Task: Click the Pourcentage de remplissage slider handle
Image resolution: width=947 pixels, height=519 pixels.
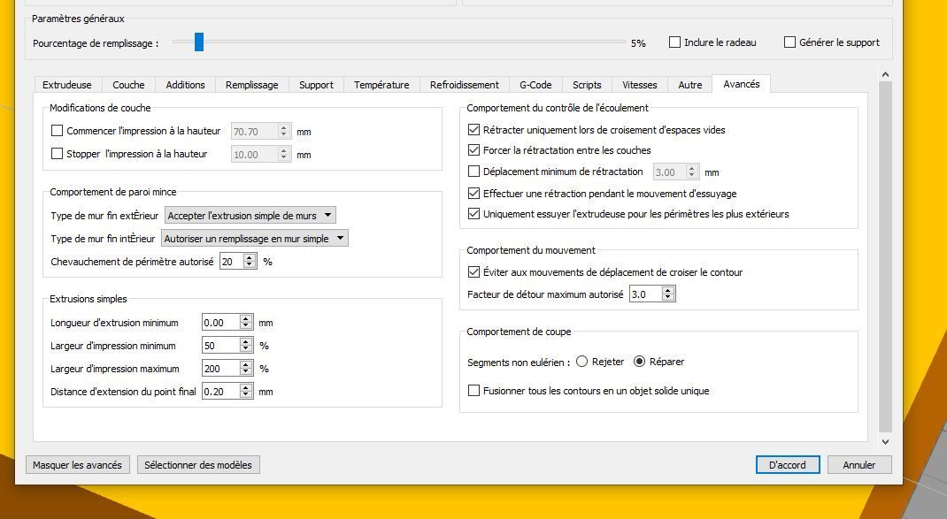Action: 199,42
